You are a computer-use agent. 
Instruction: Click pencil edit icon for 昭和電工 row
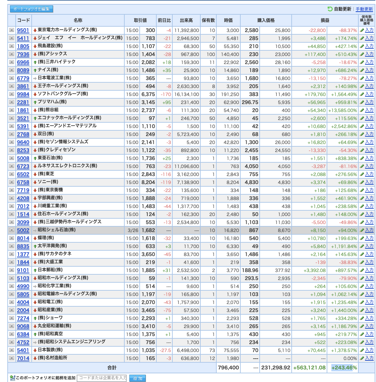pyautogui.click(x=362, y=302)
